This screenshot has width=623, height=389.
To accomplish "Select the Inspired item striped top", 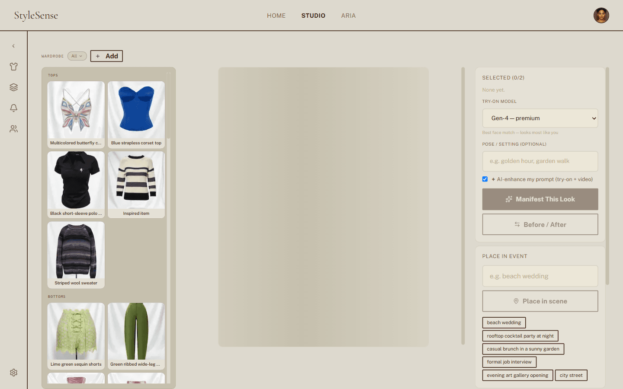I will 136,185.
